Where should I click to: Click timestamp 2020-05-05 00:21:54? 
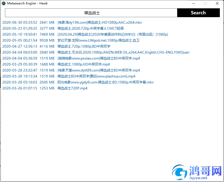(x=20, y=40)
